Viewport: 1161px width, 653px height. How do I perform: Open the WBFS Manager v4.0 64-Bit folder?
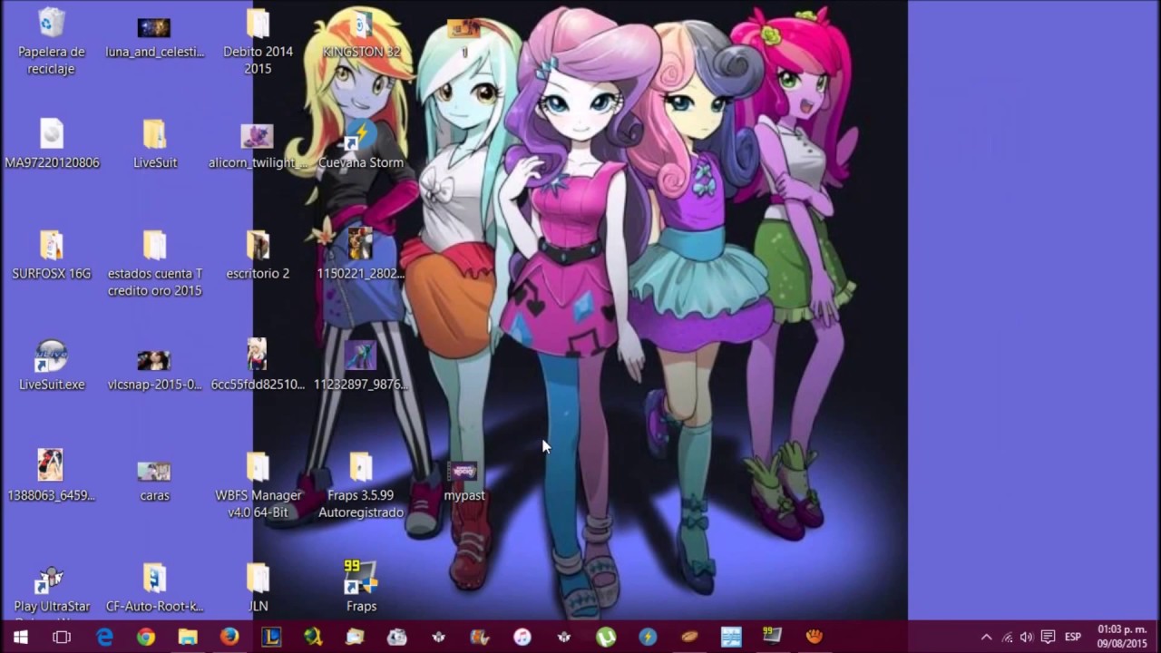pos(258,485)
